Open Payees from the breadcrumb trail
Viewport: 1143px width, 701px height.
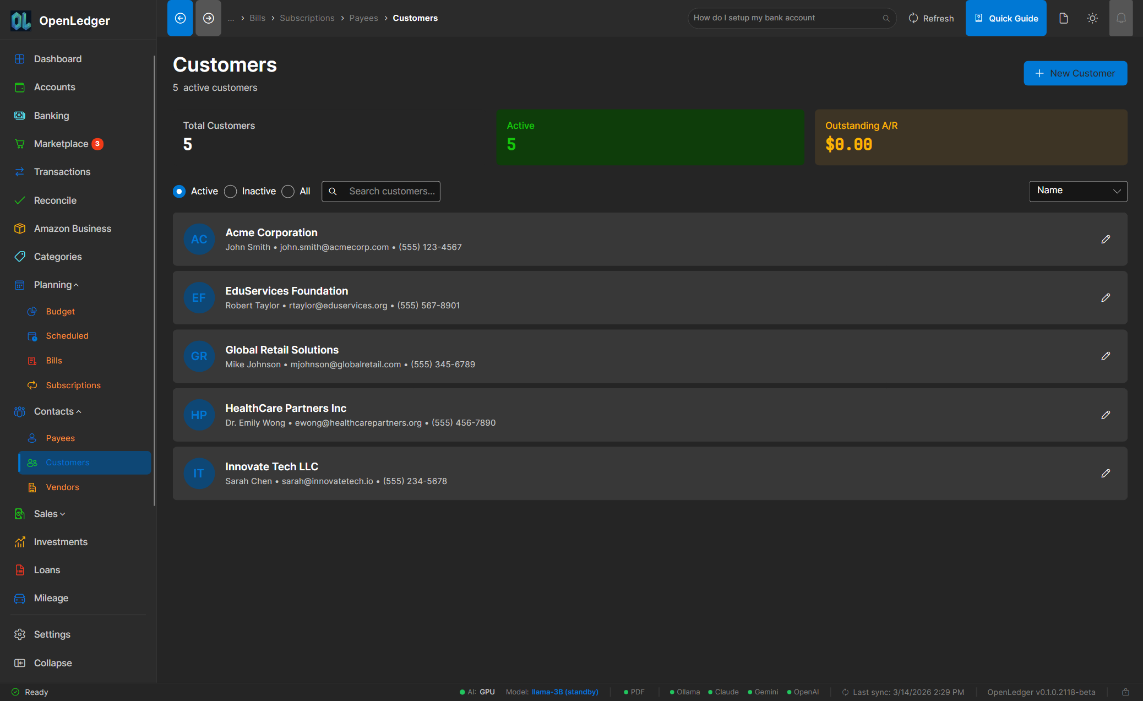363,18
